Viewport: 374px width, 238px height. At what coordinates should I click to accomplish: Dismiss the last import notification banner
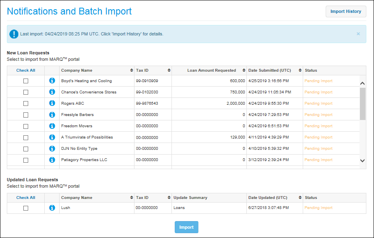(x=358, y=34)
